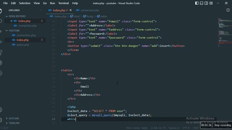
Task: Change the Spaces: 4 indentation setting
Action: (x=174, y=128)
